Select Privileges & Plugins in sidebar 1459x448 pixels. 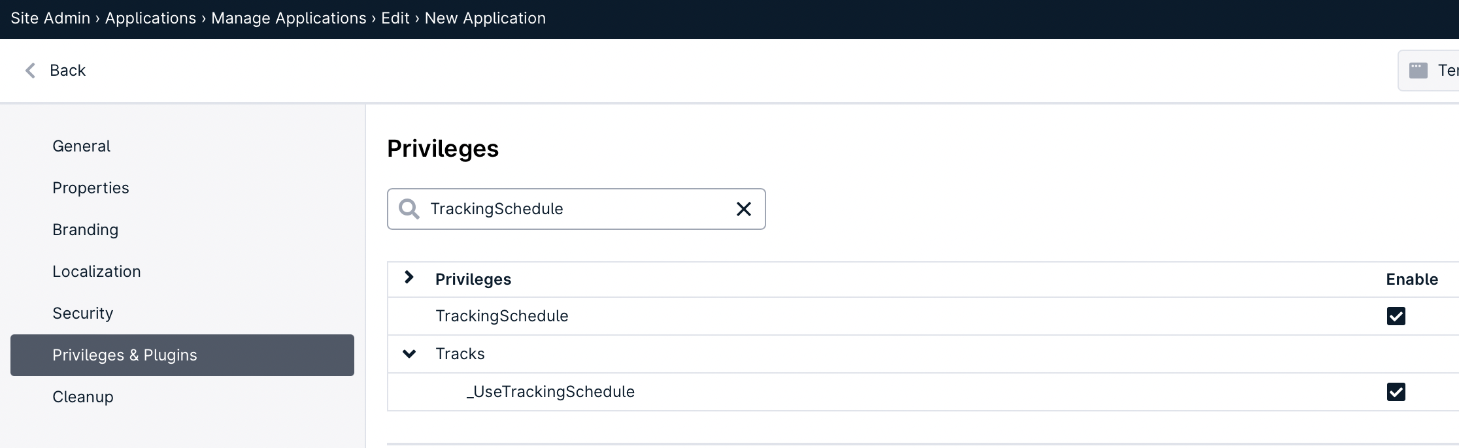click(x=182, y=355)
